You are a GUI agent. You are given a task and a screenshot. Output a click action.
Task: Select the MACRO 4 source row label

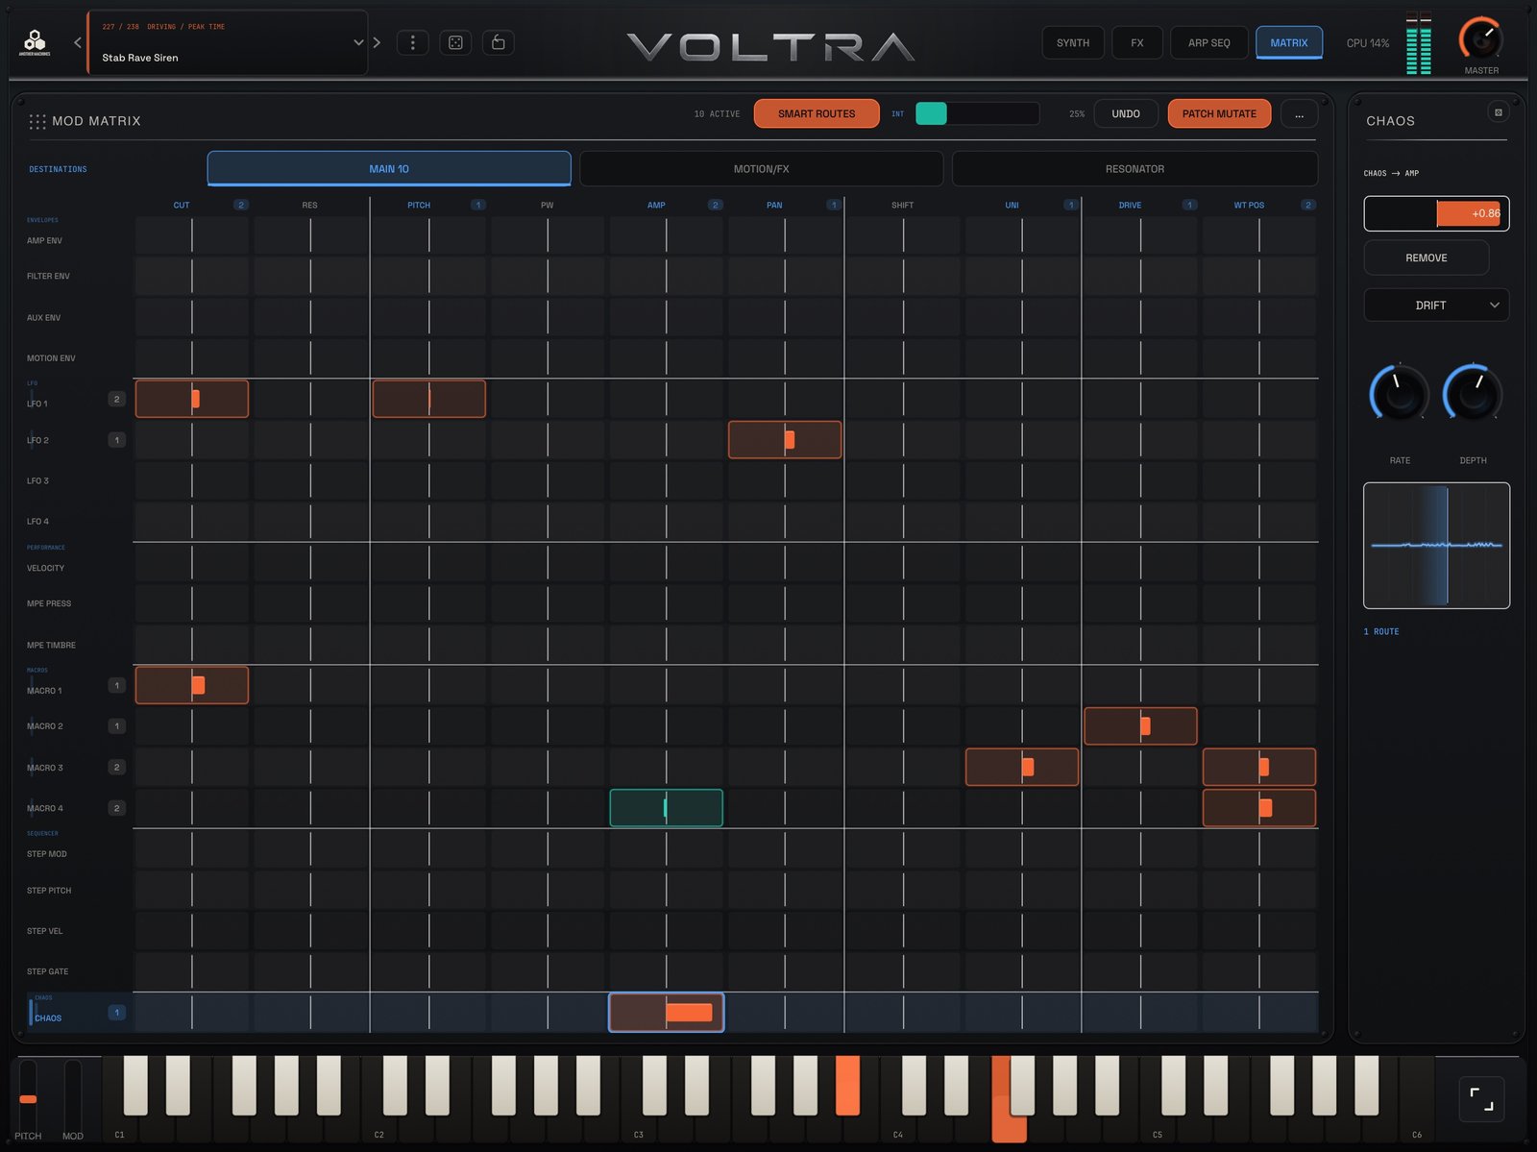point(45,808)
